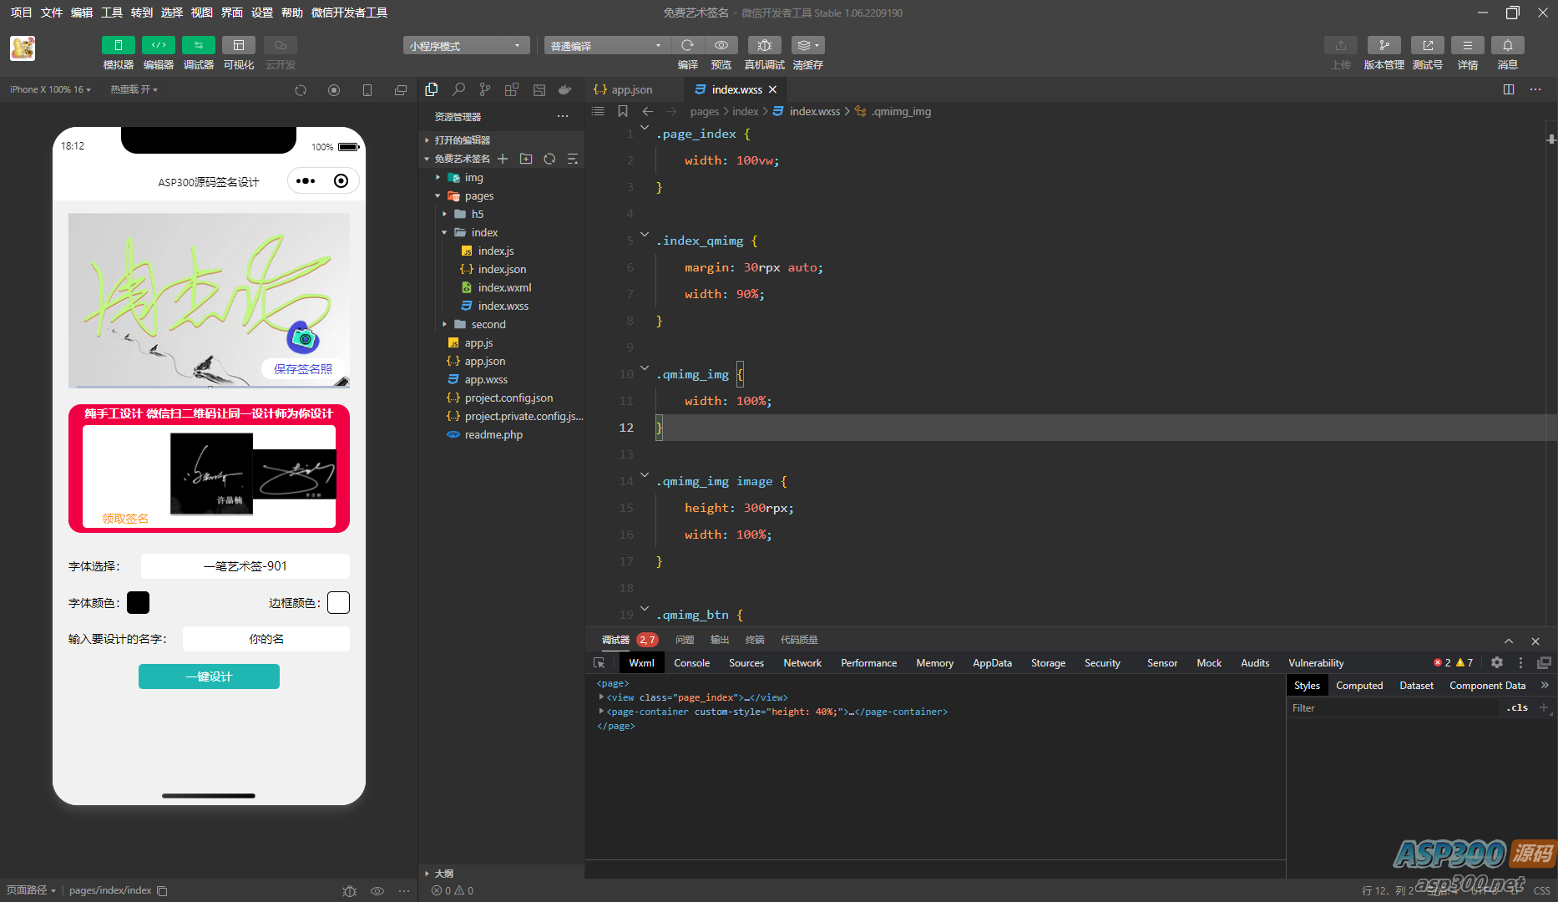
Task: Expand the open editors section
Action: 462,140
